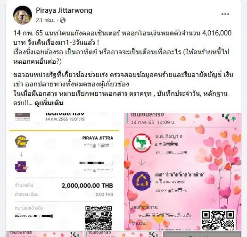Open the three-dot post options menu

click(225, 14)
